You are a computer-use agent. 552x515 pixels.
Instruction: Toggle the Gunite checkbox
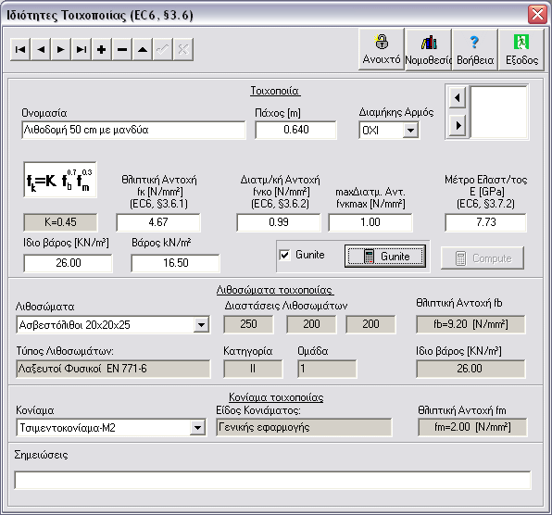(284, 255)
